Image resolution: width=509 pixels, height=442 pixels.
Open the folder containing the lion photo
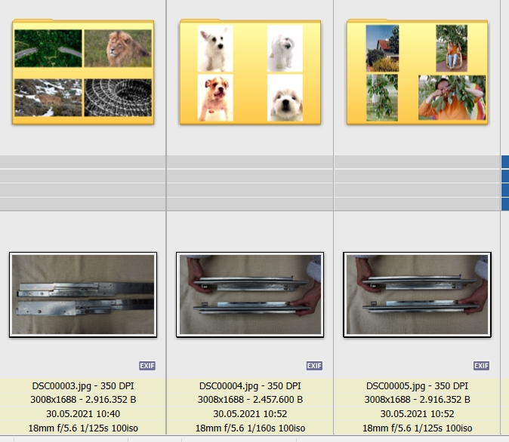[83, 72]
